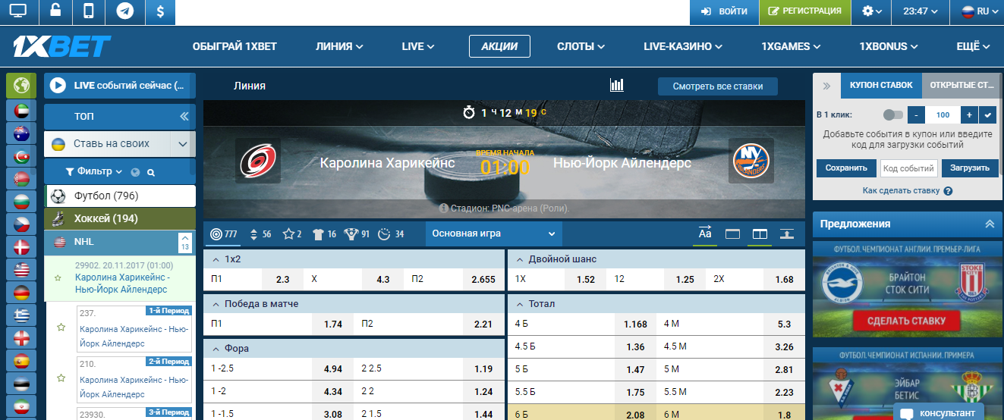Image resolution: width=1004 pixels, height=420 pixels.
Task: Open the LIVE dropdown in navigation
Action: point(417,46)
